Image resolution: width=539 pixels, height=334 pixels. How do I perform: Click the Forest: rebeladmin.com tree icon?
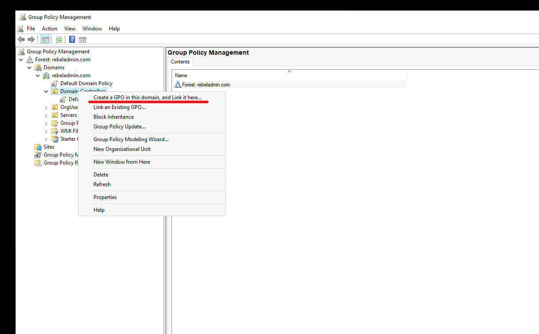click(30, 60)
